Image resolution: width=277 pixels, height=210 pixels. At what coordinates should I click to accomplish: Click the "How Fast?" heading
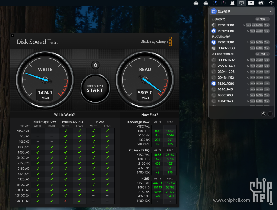(x=150, y=115)
